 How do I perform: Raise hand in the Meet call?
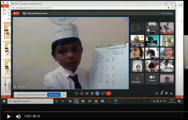click(x=92, y=93)
